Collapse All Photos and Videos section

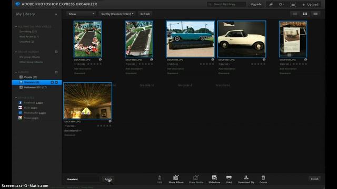click(16, 27)
